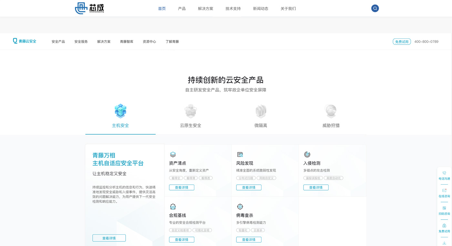Click the 青藤云安全 logo link

point(25,41)
